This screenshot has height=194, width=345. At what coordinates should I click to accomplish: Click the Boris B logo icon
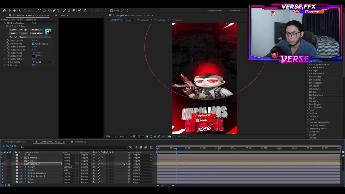click(48, 32)
